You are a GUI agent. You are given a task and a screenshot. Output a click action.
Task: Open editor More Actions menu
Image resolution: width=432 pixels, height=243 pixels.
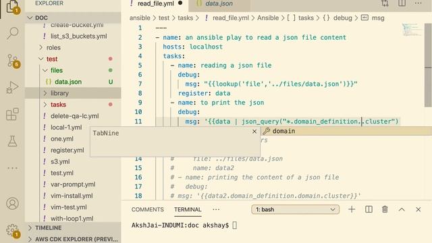pyautogui.click(x=418, y=3)
